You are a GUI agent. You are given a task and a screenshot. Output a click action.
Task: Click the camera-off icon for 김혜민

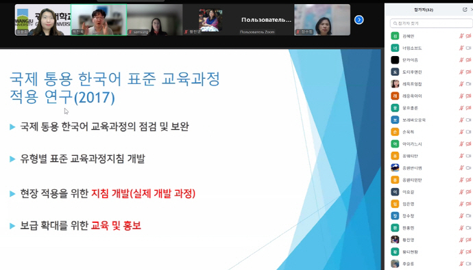click(x=468, y=36)
